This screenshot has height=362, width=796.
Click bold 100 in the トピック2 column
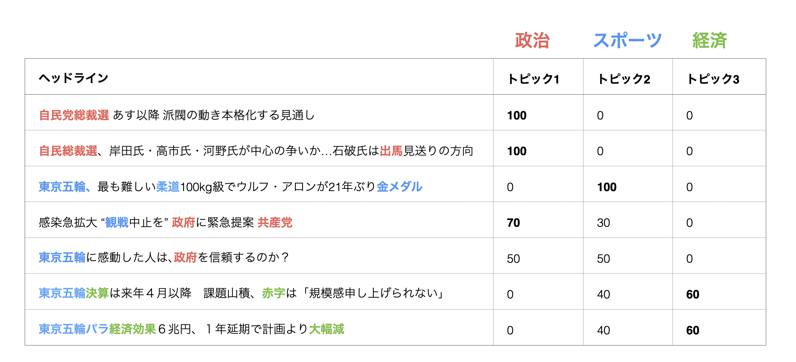607,187
